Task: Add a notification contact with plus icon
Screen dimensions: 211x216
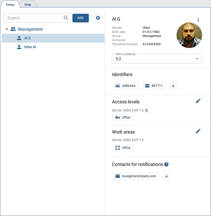Action: 166,176
